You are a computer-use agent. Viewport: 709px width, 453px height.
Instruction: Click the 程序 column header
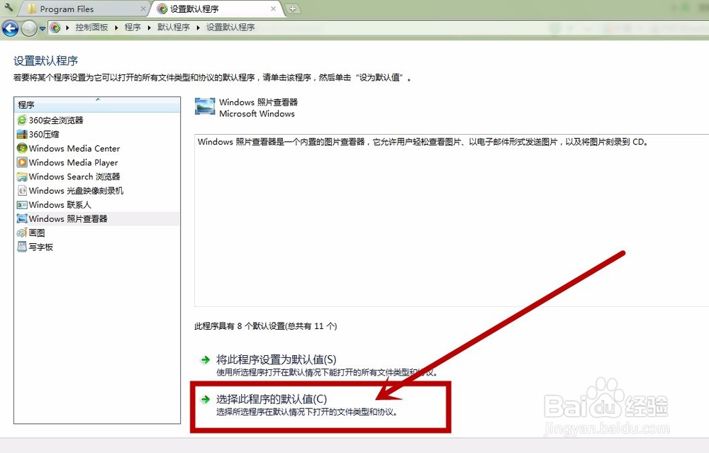pos(97,105)
